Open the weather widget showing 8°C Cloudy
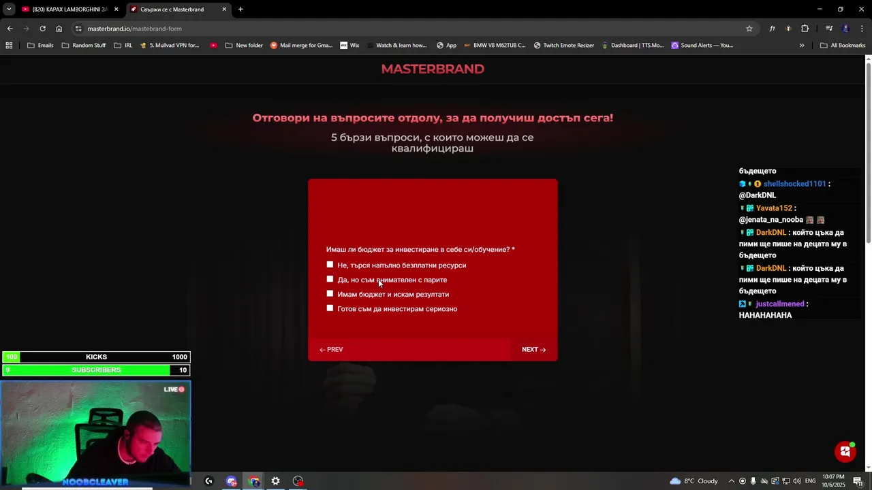This screenshot has height=490, width=872. point(694,481)
